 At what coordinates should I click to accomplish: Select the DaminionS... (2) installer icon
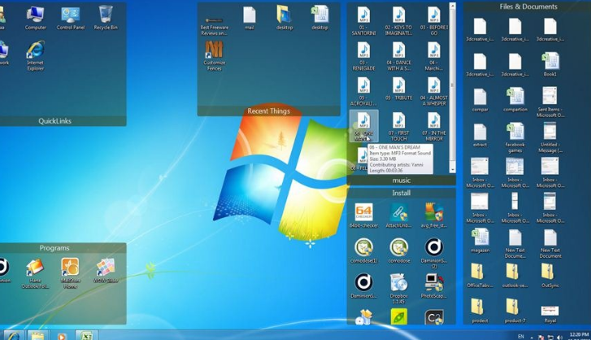coord(434,253)
